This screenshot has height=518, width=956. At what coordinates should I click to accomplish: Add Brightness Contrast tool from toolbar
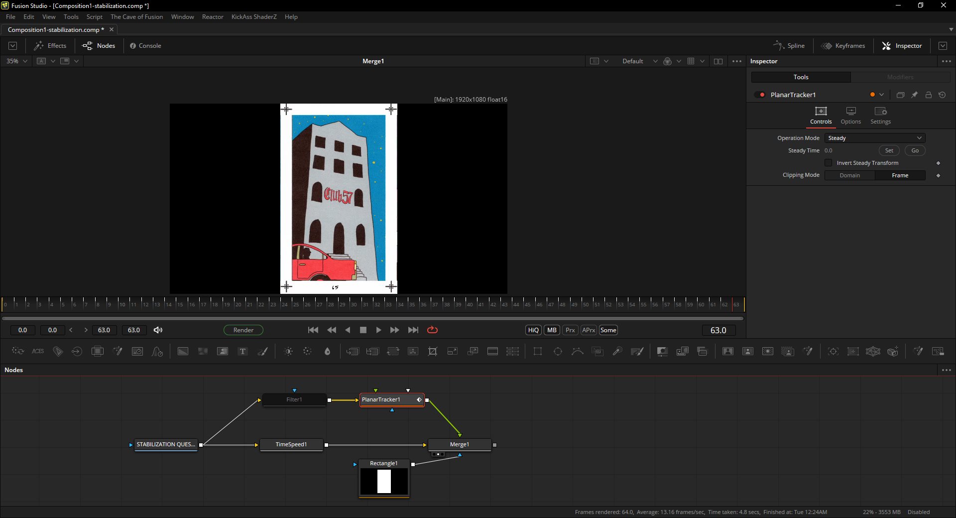[x=288, y=351]
